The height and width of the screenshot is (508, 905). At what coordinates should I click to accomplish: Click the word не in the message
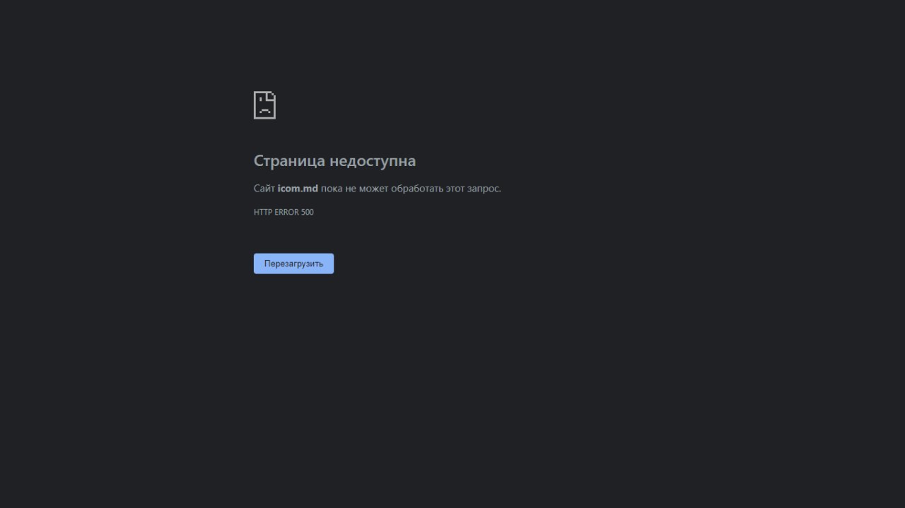click(x=351, y=189)
